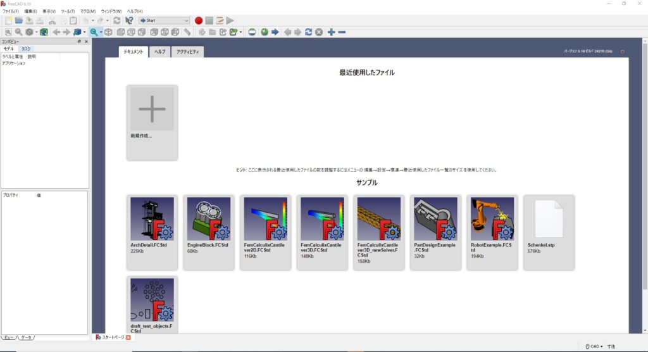This screenshot has width=648, height=352.
Task: Click the 新規作成 plus card
Action: [x=152, y=123]
